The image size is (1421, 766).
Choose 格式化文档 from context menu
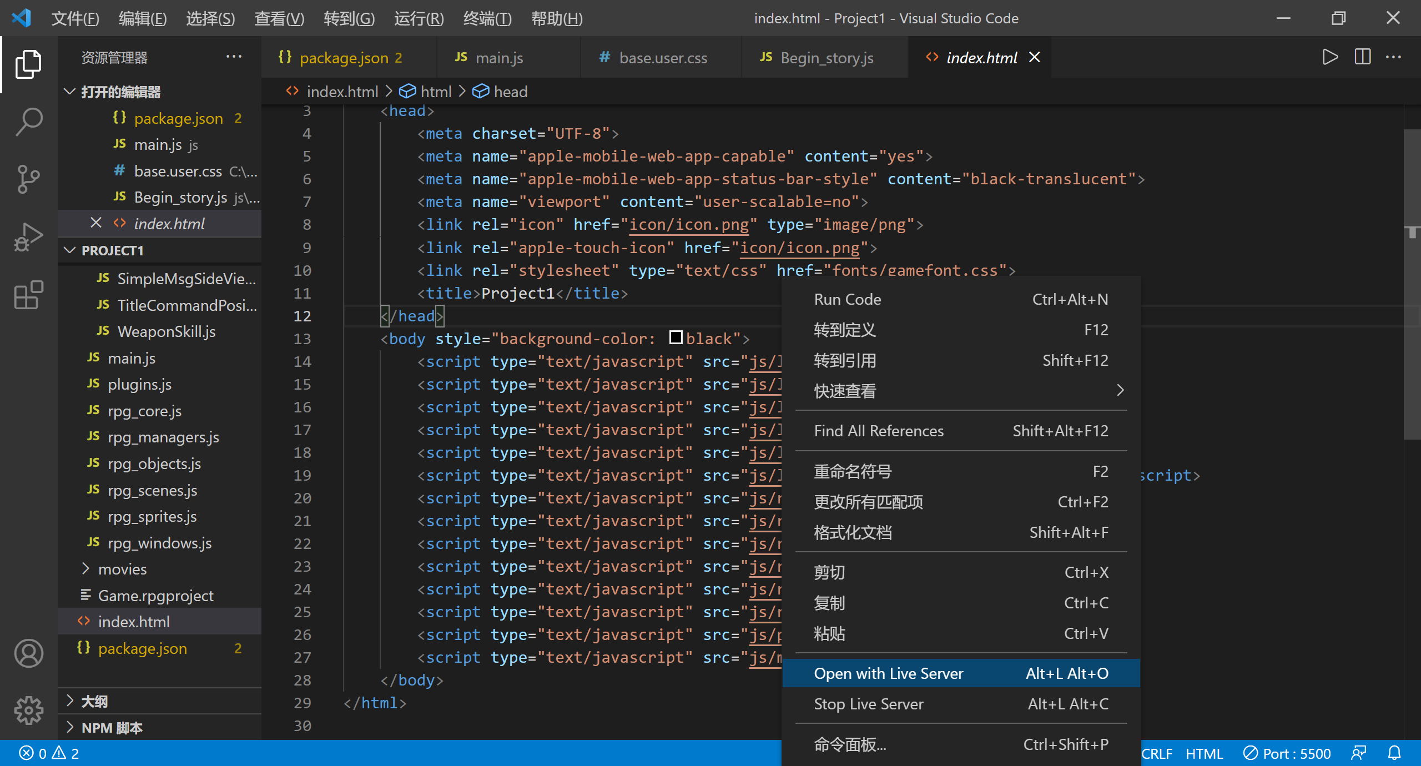[x=961, y=532]
